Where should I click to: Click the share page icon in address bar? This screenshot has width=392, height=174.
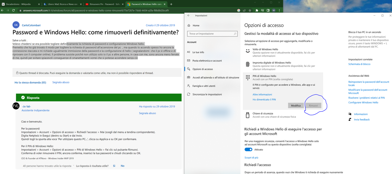coord(245,10)
